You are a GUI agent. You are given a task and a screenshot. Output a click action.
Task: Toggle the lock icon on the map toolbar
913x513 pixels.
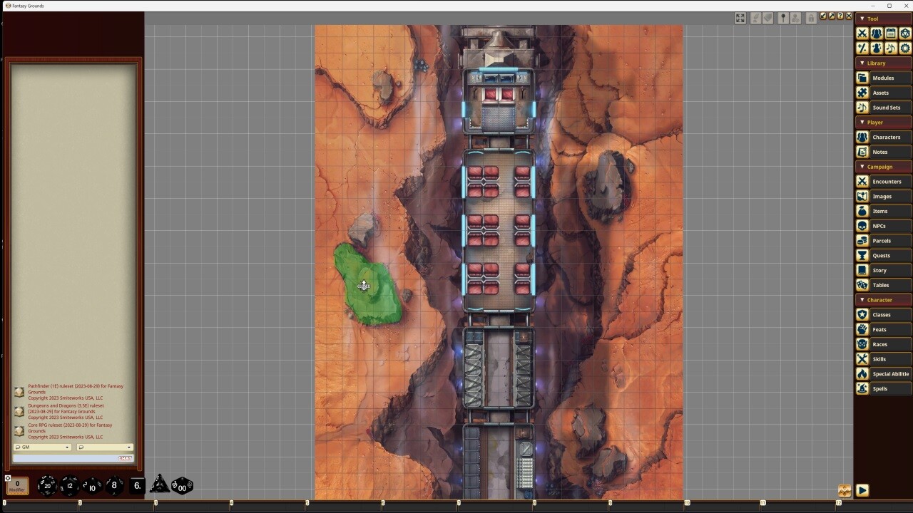[x=811, y=18]
